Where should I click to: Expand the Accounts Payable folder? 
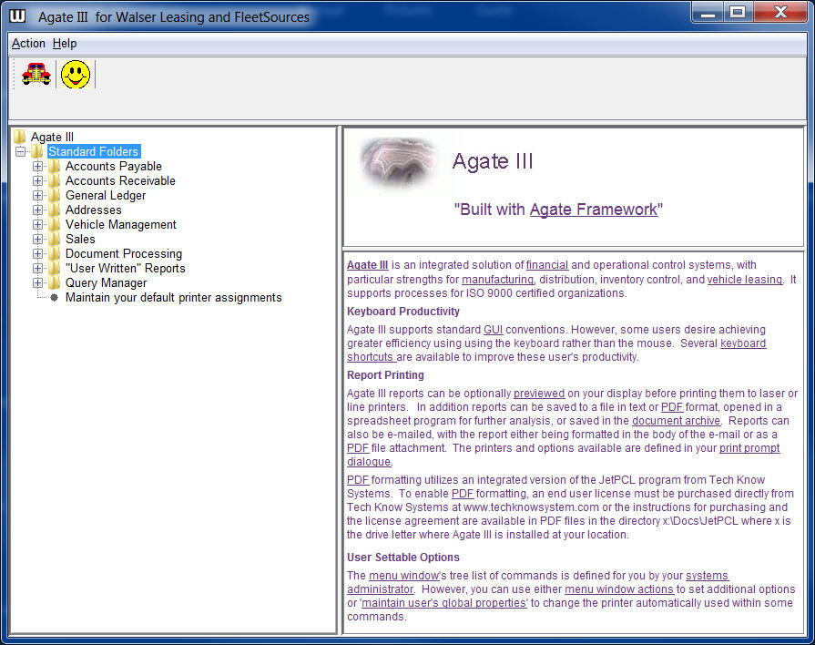tap(38, 166)
